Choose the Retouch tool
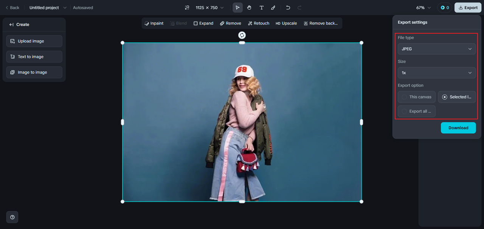 click(259, 23)
